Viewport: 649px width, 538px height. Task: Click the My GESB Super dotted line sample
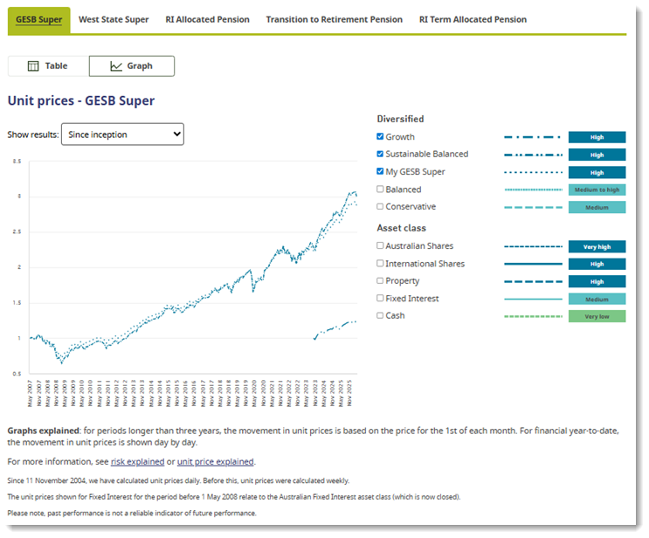tap(533, 172)
